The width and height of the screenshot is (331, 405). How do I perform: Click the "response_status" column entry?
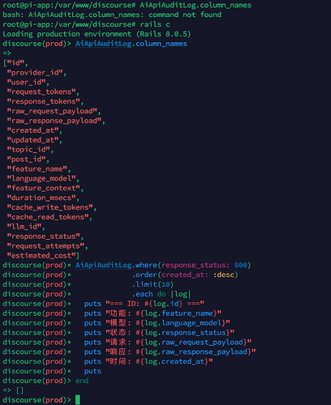(45, 237)
